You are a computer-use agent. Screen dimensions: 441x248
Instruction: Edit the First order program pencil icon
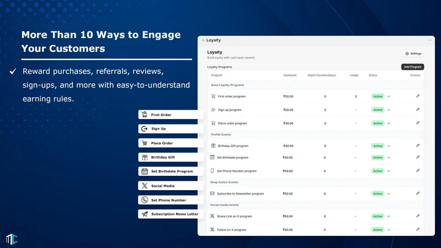418,96
